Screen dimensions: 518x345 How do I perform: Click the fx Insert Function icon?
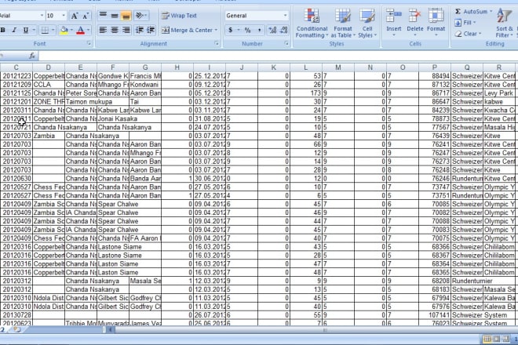[32, 56]
